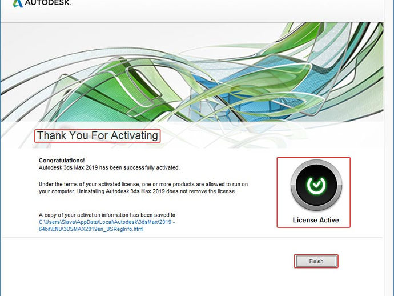
Task: Click the License Active checkmark icon
Action: point(316,185)
